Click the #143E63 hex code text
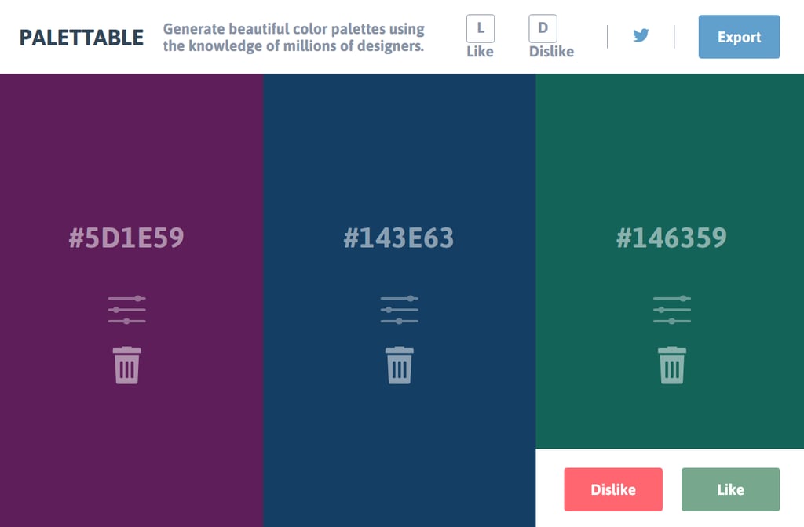 point(399,238)
